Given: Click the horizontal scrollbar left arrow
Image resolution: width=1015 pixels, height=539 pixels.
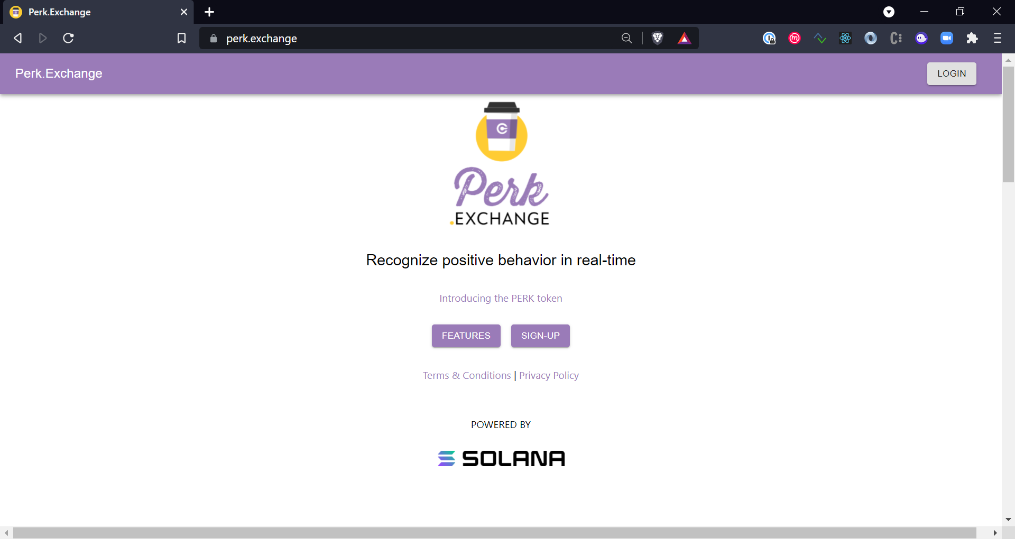Looking at the screenshot, I should (6, 533).
